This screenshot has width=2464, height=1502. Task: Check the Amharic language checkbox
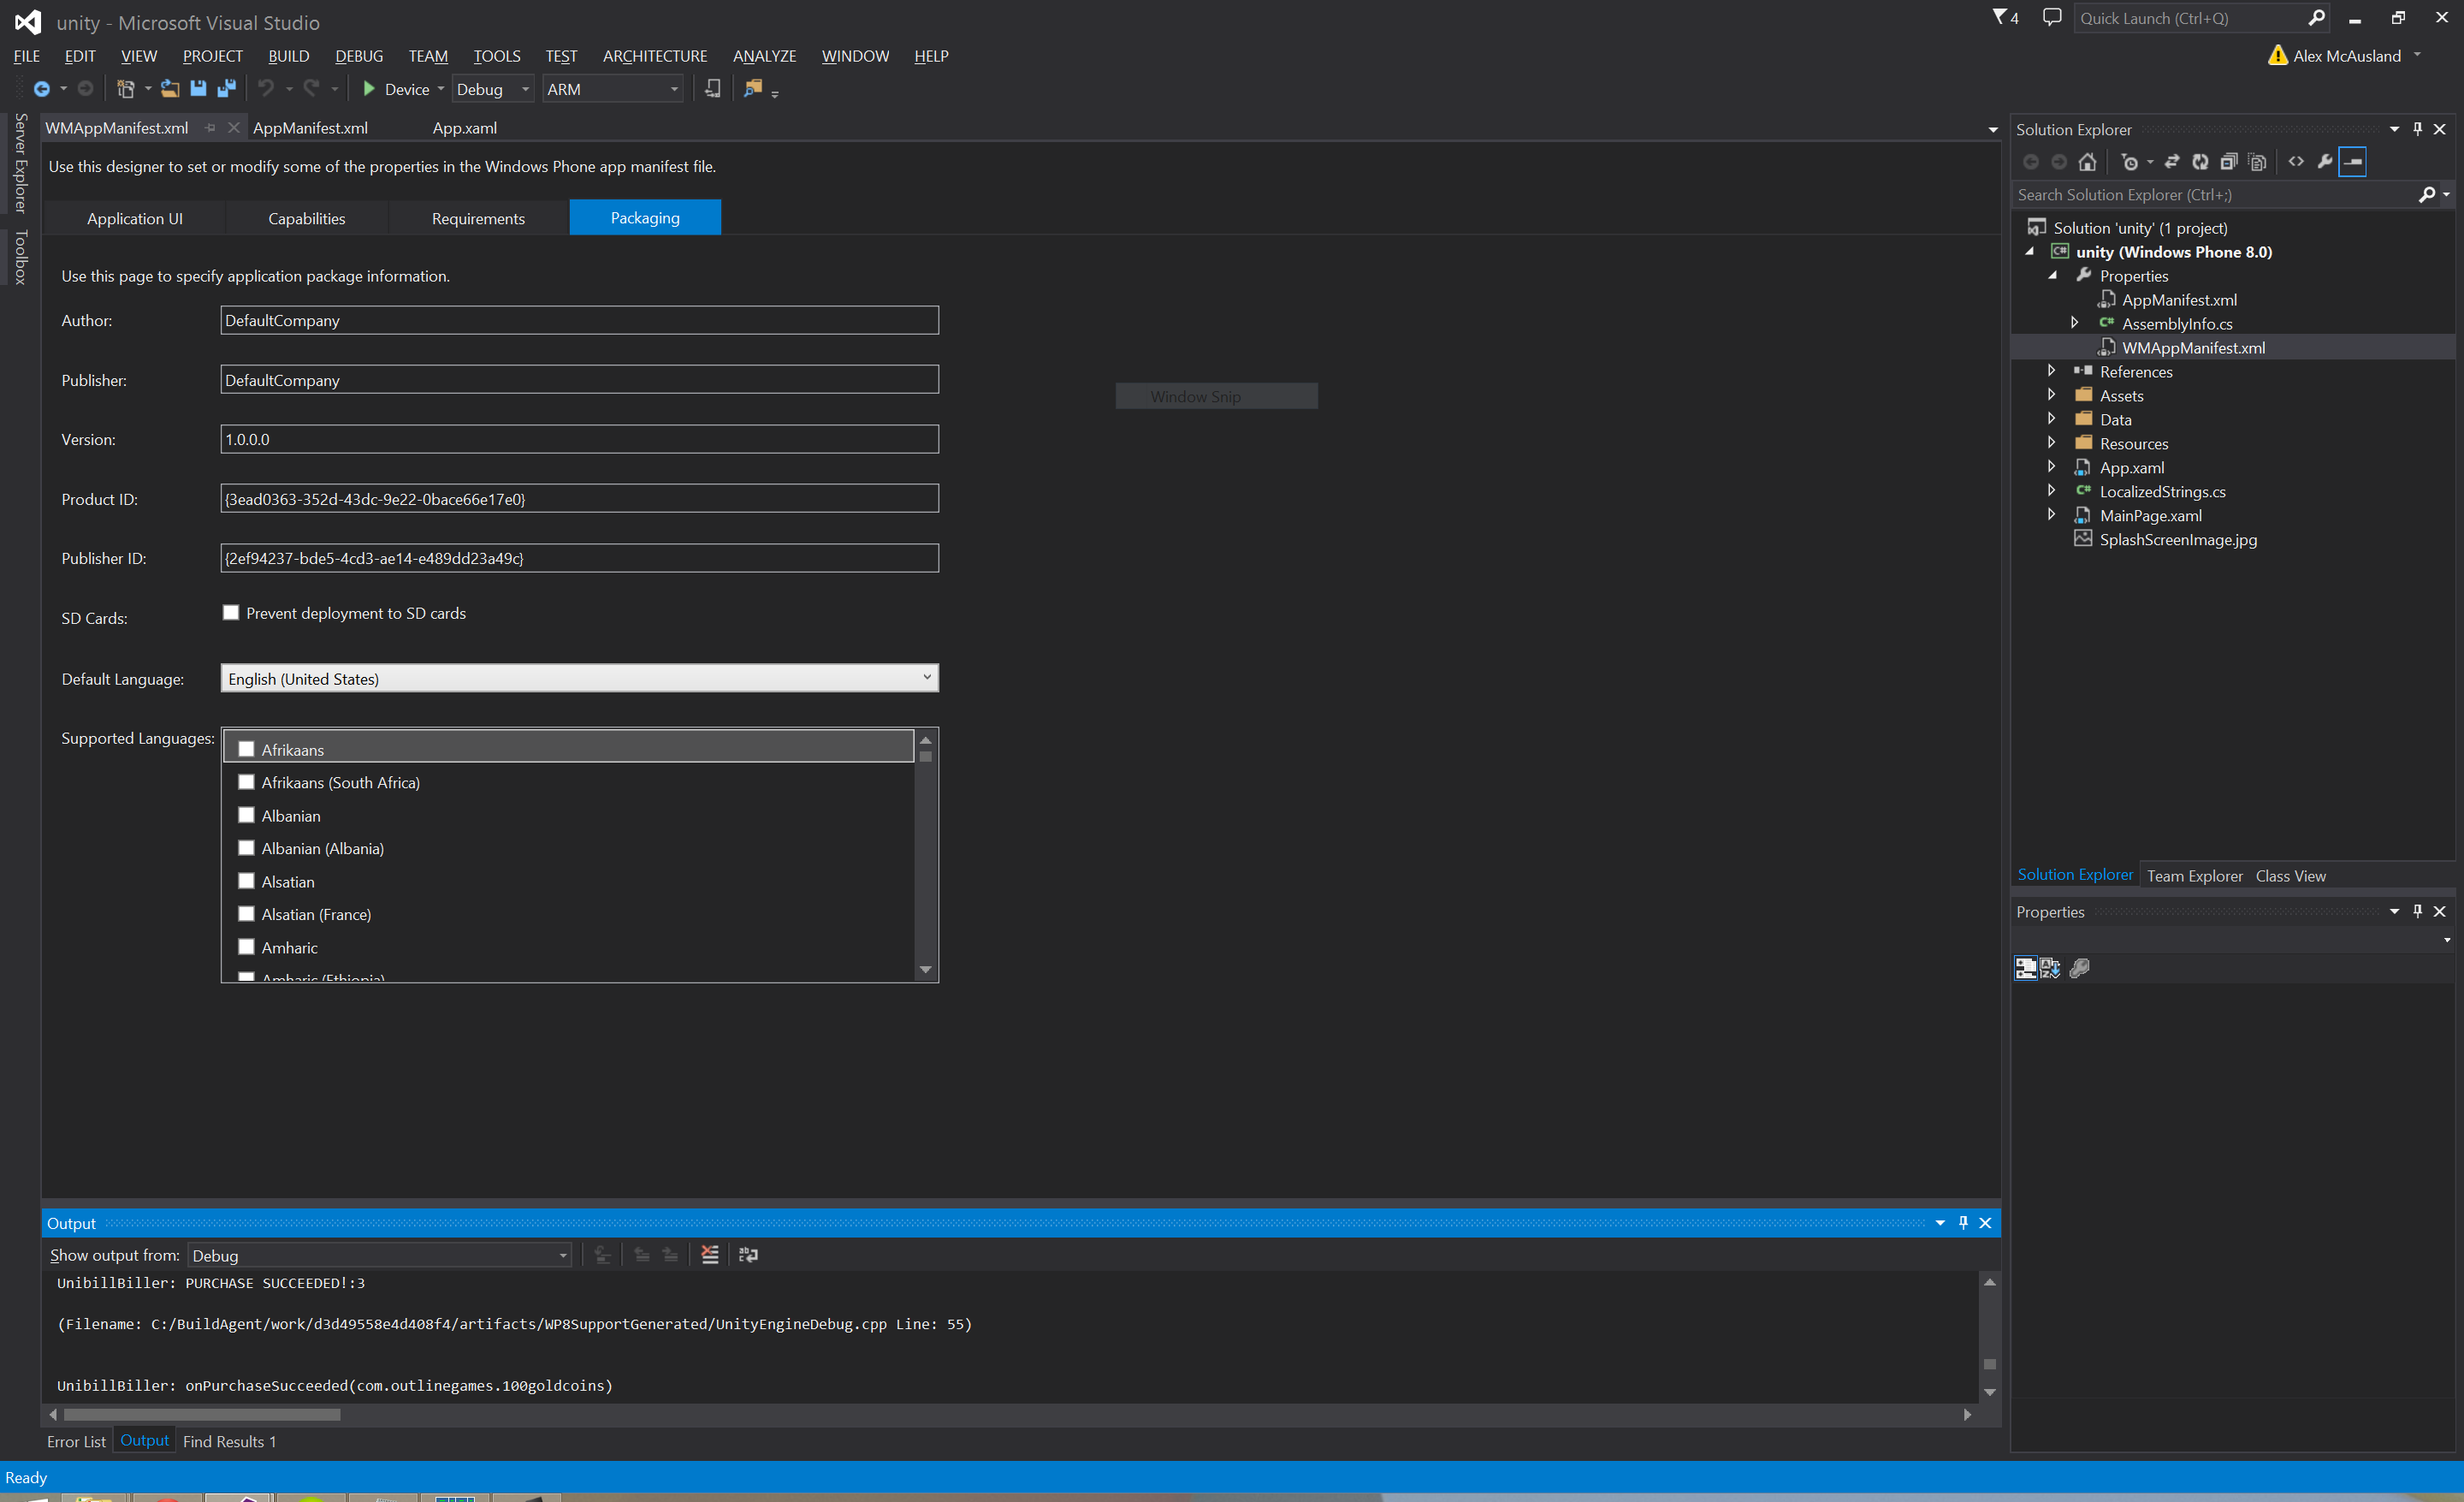[x=246, y=947]
